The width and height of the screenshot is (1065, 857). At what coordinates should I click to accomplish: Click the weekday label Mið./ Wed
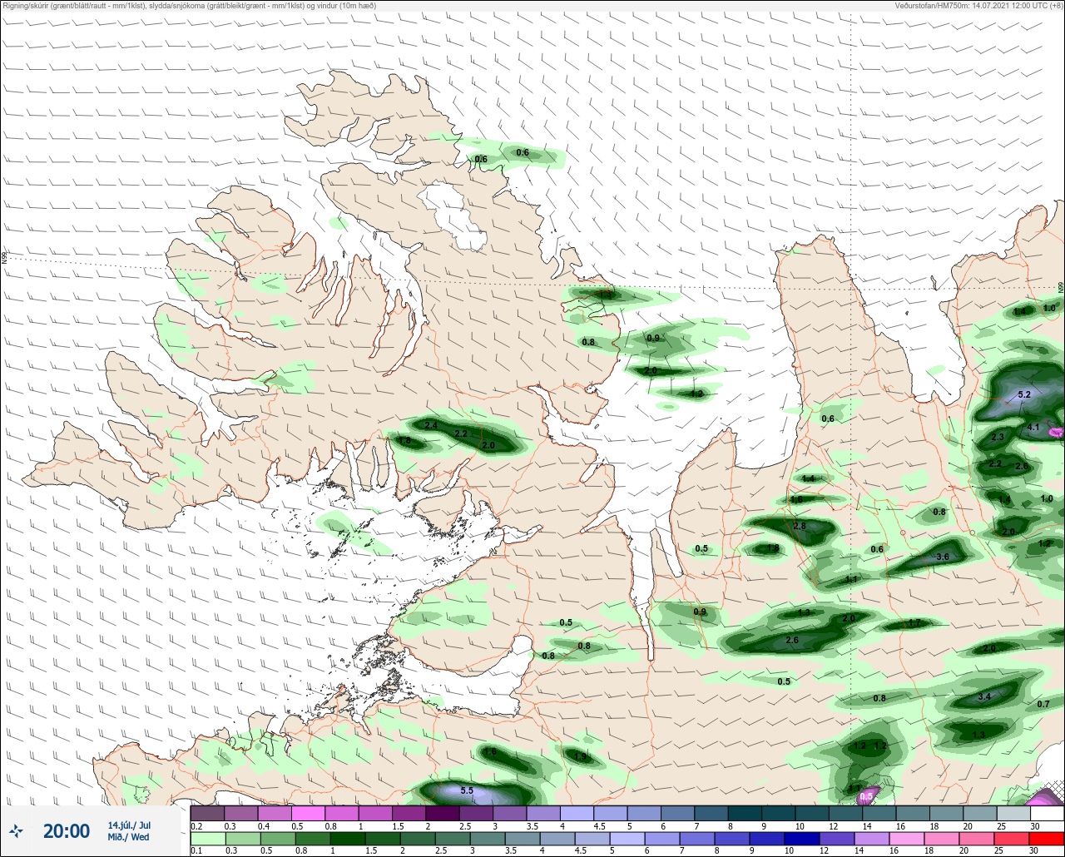[128, 837]
